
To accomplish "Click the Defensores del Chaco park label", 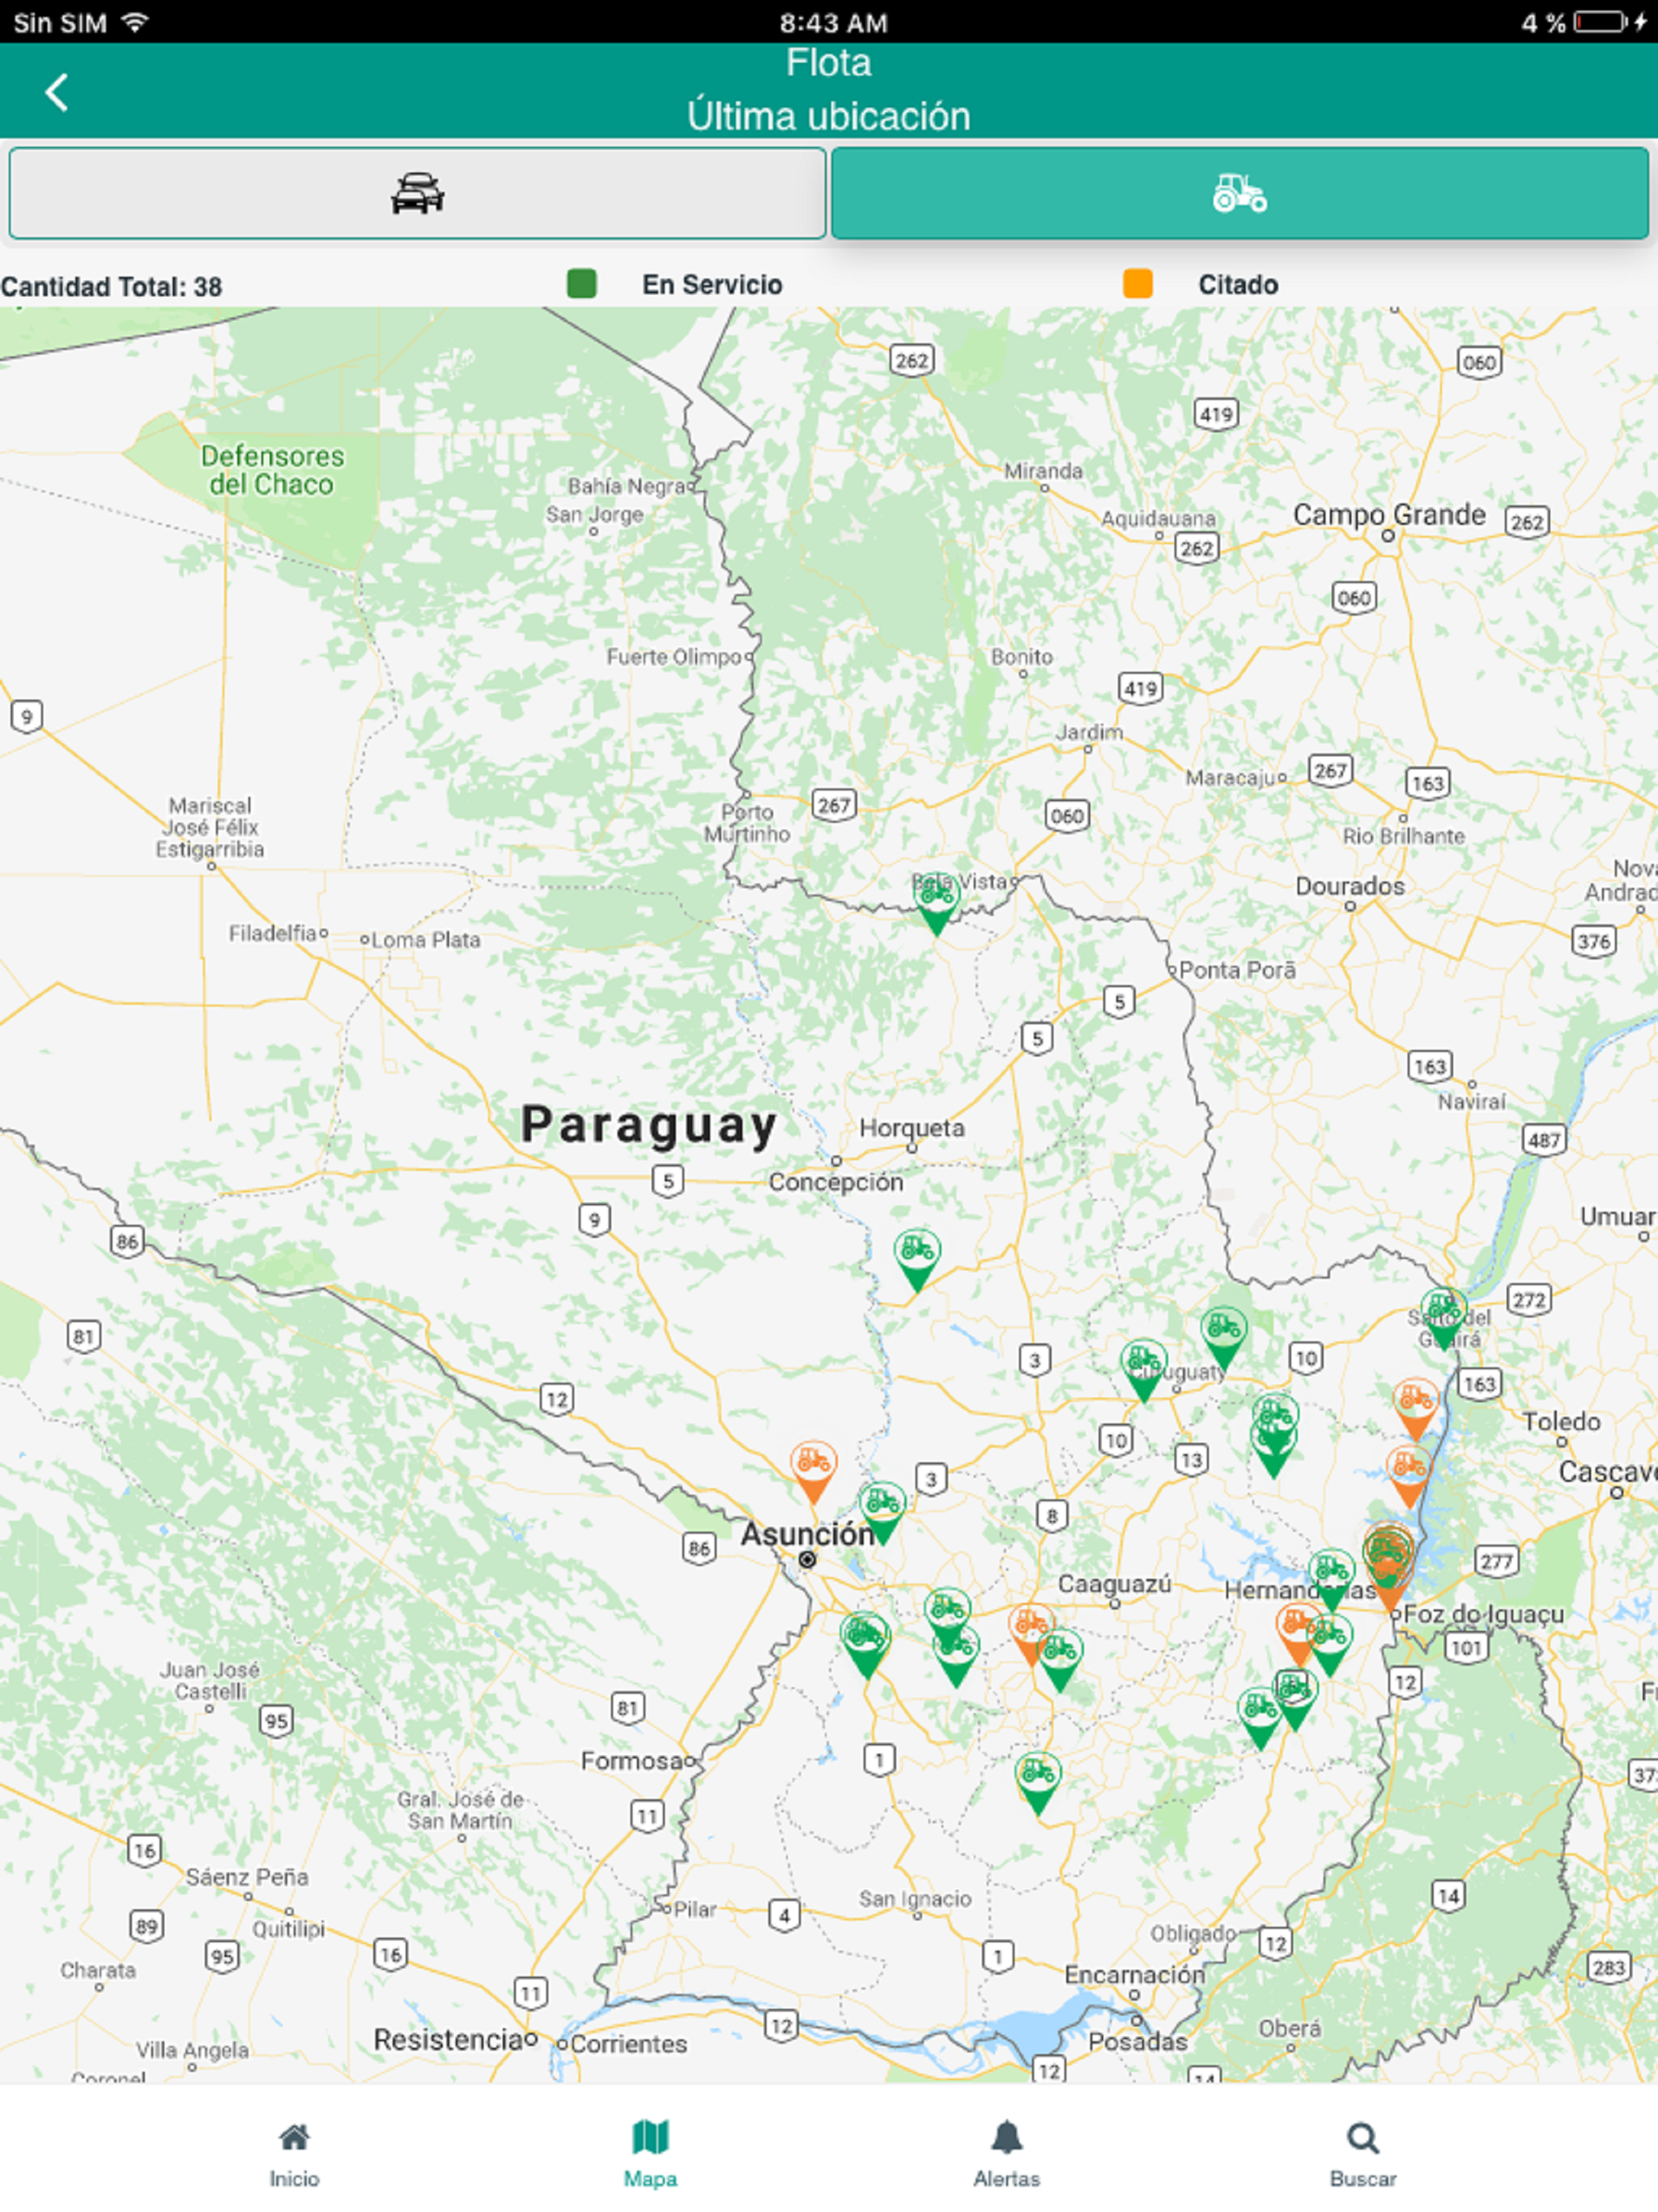I will tap(272, 470).
